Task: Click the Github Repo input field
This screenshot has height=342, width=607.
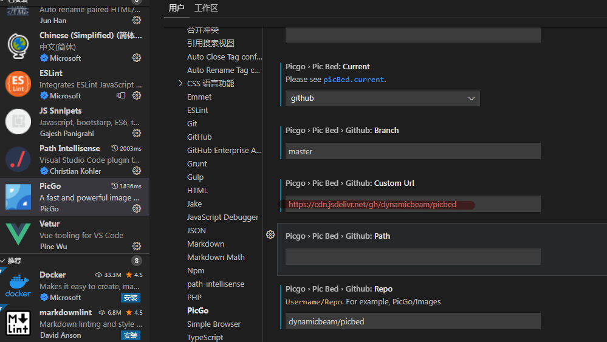Action: pyautogui.click(x=413, y=321)
